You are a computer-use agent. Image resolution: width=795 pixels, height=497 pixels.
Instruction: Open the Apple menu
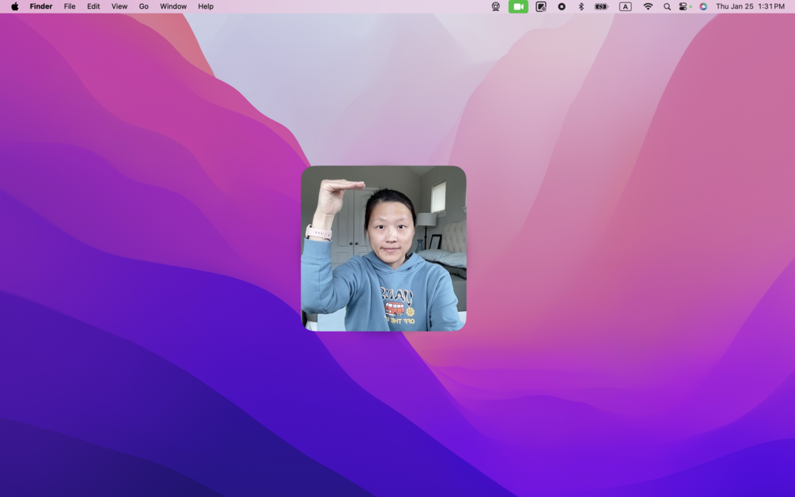15,6
